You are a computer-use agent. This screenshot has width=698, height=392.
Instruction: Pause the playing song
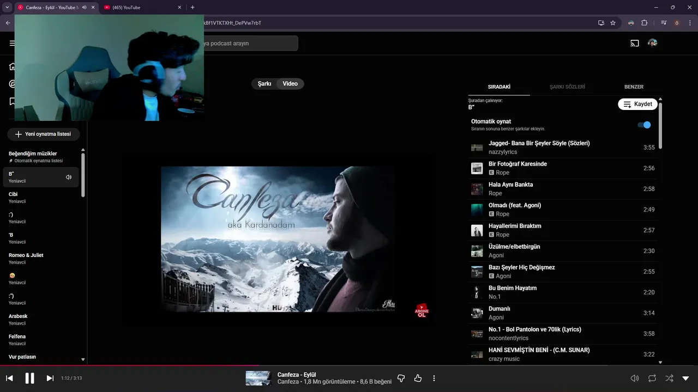pyautogui.click(x=30, y=378)
